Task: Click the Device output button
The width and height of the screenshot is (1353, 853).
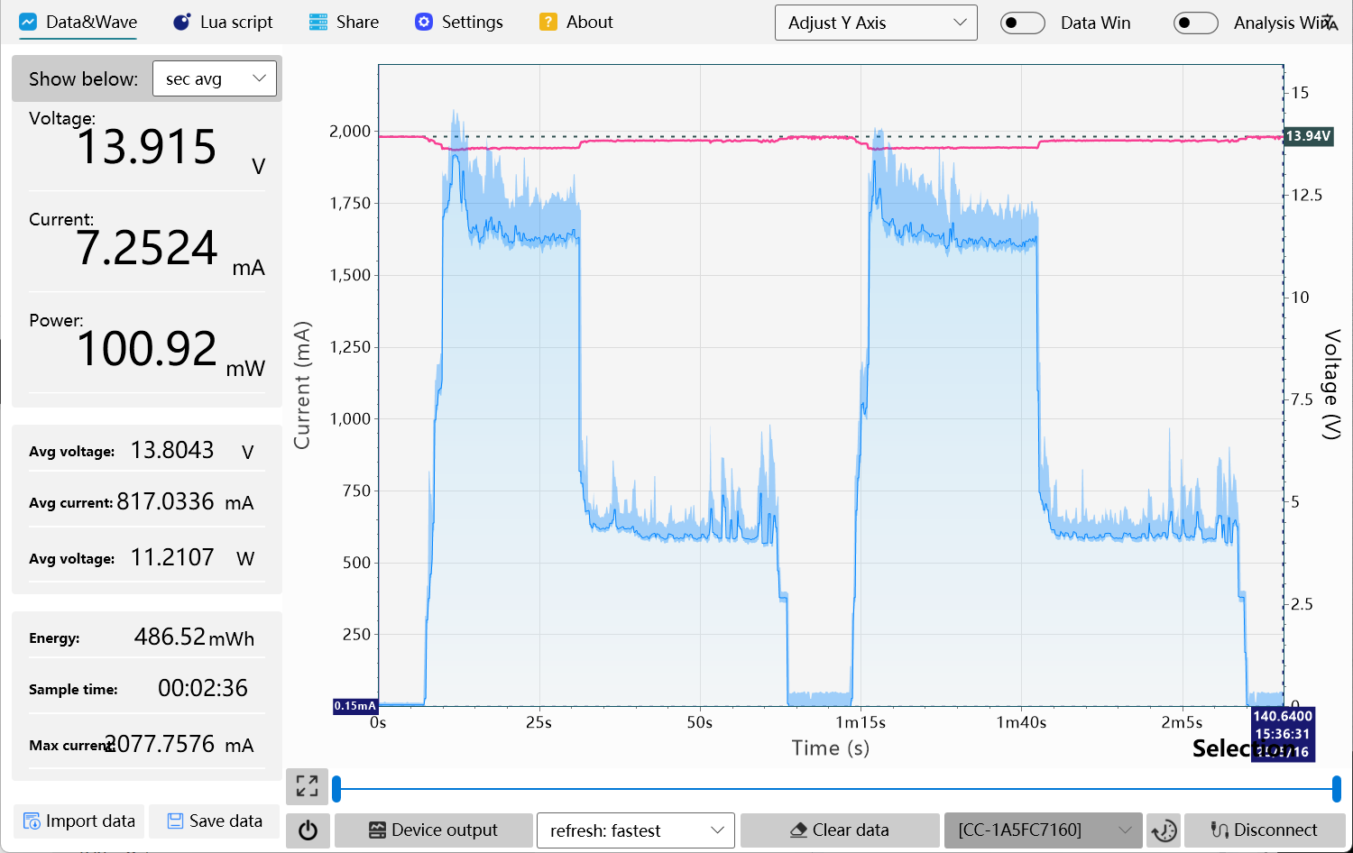Action: point(433,830)
